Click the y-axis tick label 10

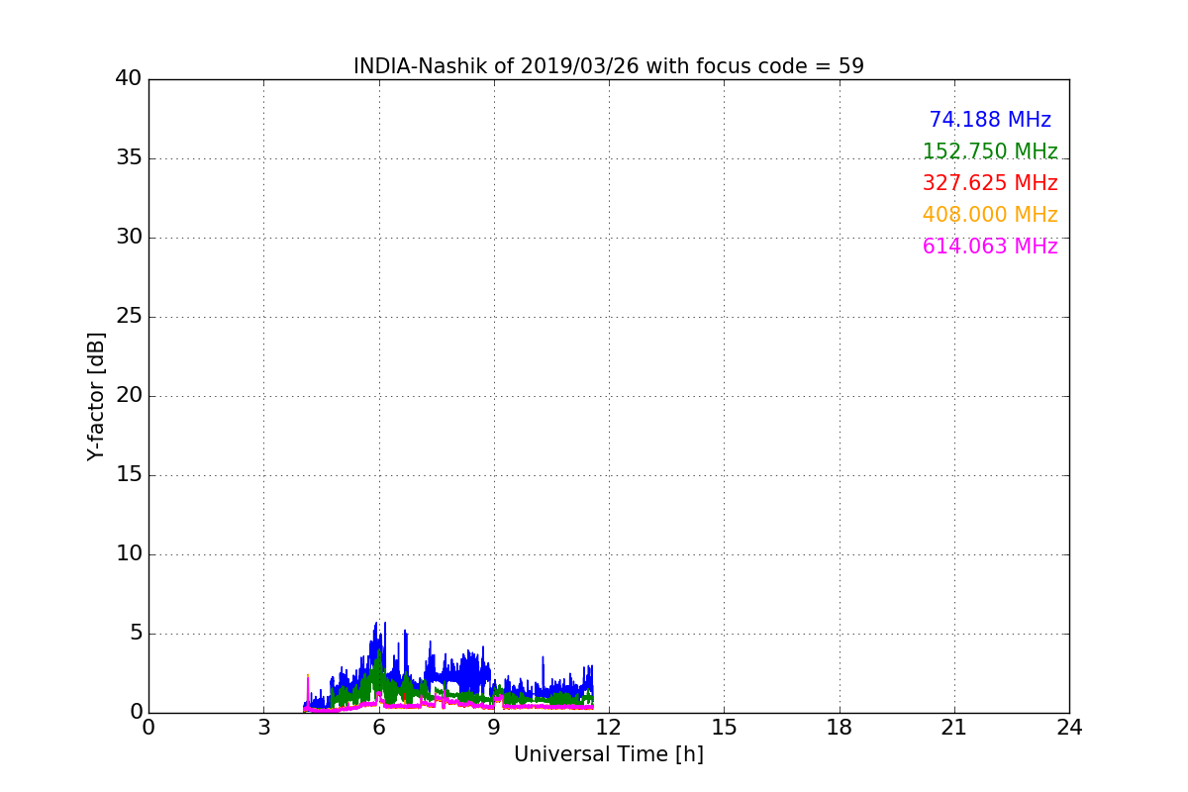[129, 554]
